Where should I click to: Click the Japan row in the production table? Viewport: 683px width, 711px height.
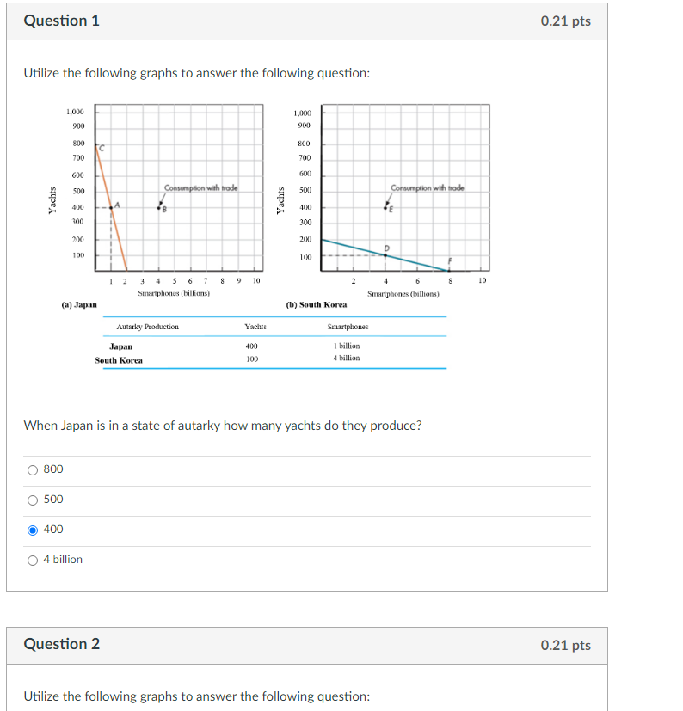[x=120, y=346]
